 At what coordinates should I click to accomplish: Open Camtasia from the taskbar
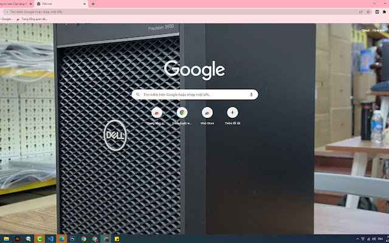40,239
